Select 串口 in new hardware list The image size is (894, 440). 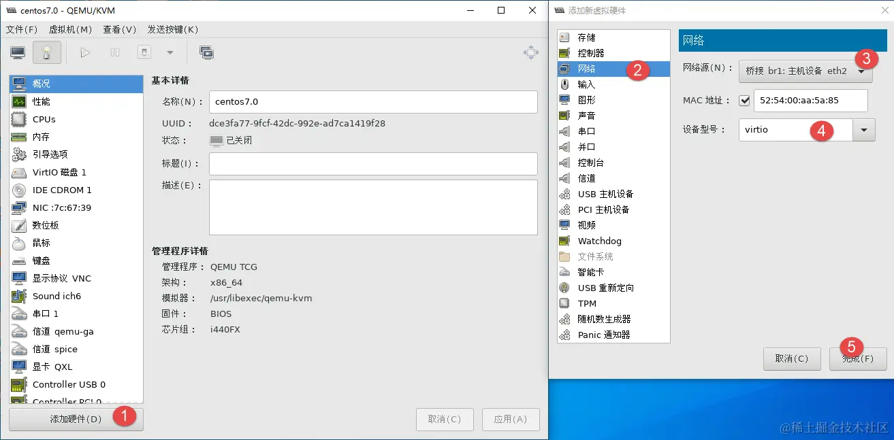pos(613,131)
